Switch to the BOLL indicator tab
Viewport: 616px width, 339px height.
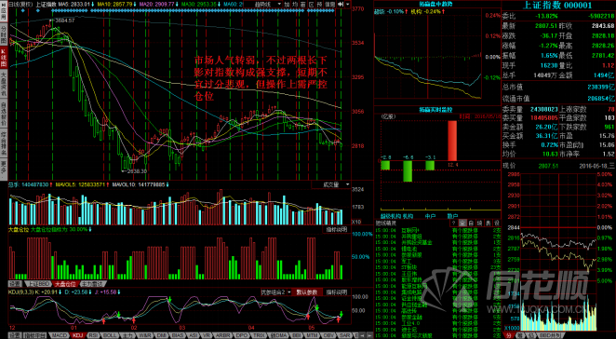pyautogui.click(x=109, y=335)
